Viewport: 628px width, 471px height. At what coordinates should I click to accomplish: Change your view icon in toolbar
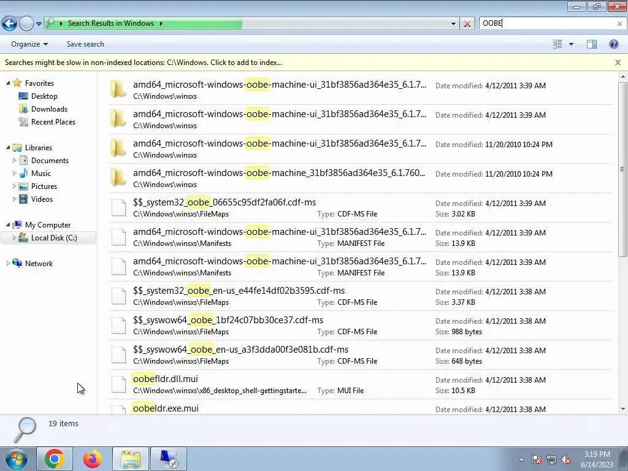[557, 44]
